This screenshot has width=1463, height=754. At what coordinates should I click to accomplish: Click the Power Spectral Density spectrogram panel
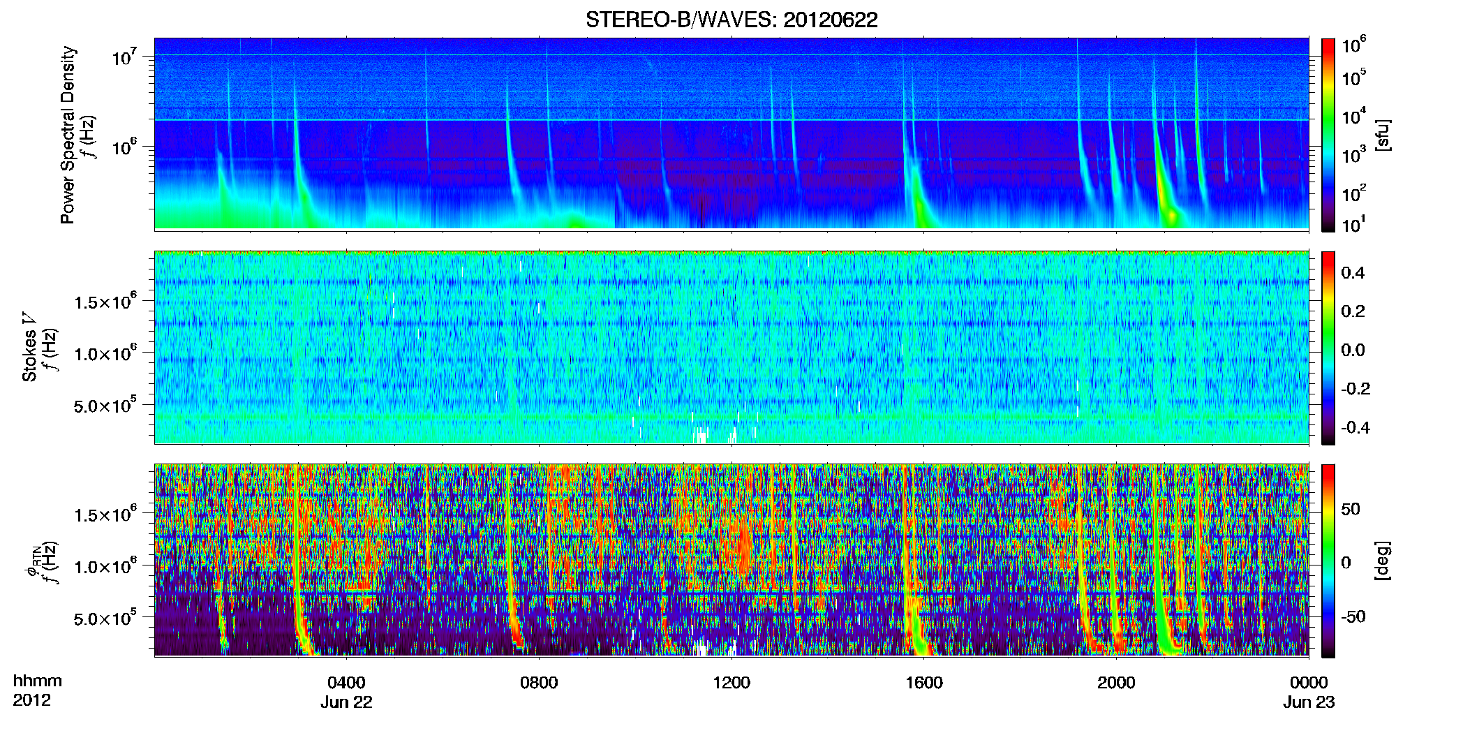pos(731,133)
